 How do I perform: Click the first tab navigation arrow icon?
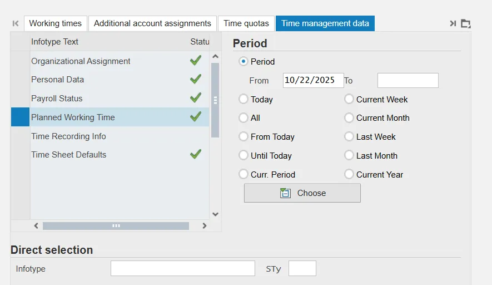(x=16, y=23)
